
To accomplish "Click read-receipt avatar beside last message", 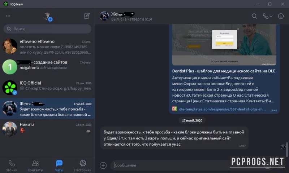I will 283,147.
